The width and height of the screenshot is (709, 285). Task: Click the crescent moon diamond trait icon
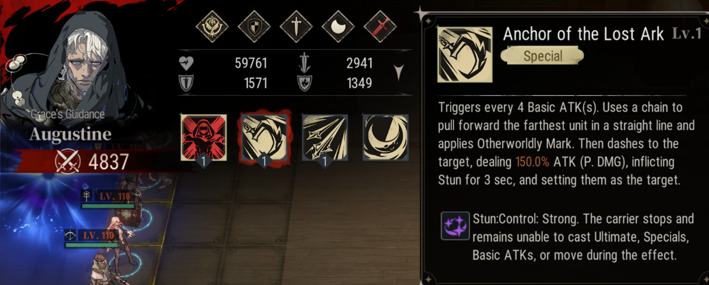pos(338,27)
